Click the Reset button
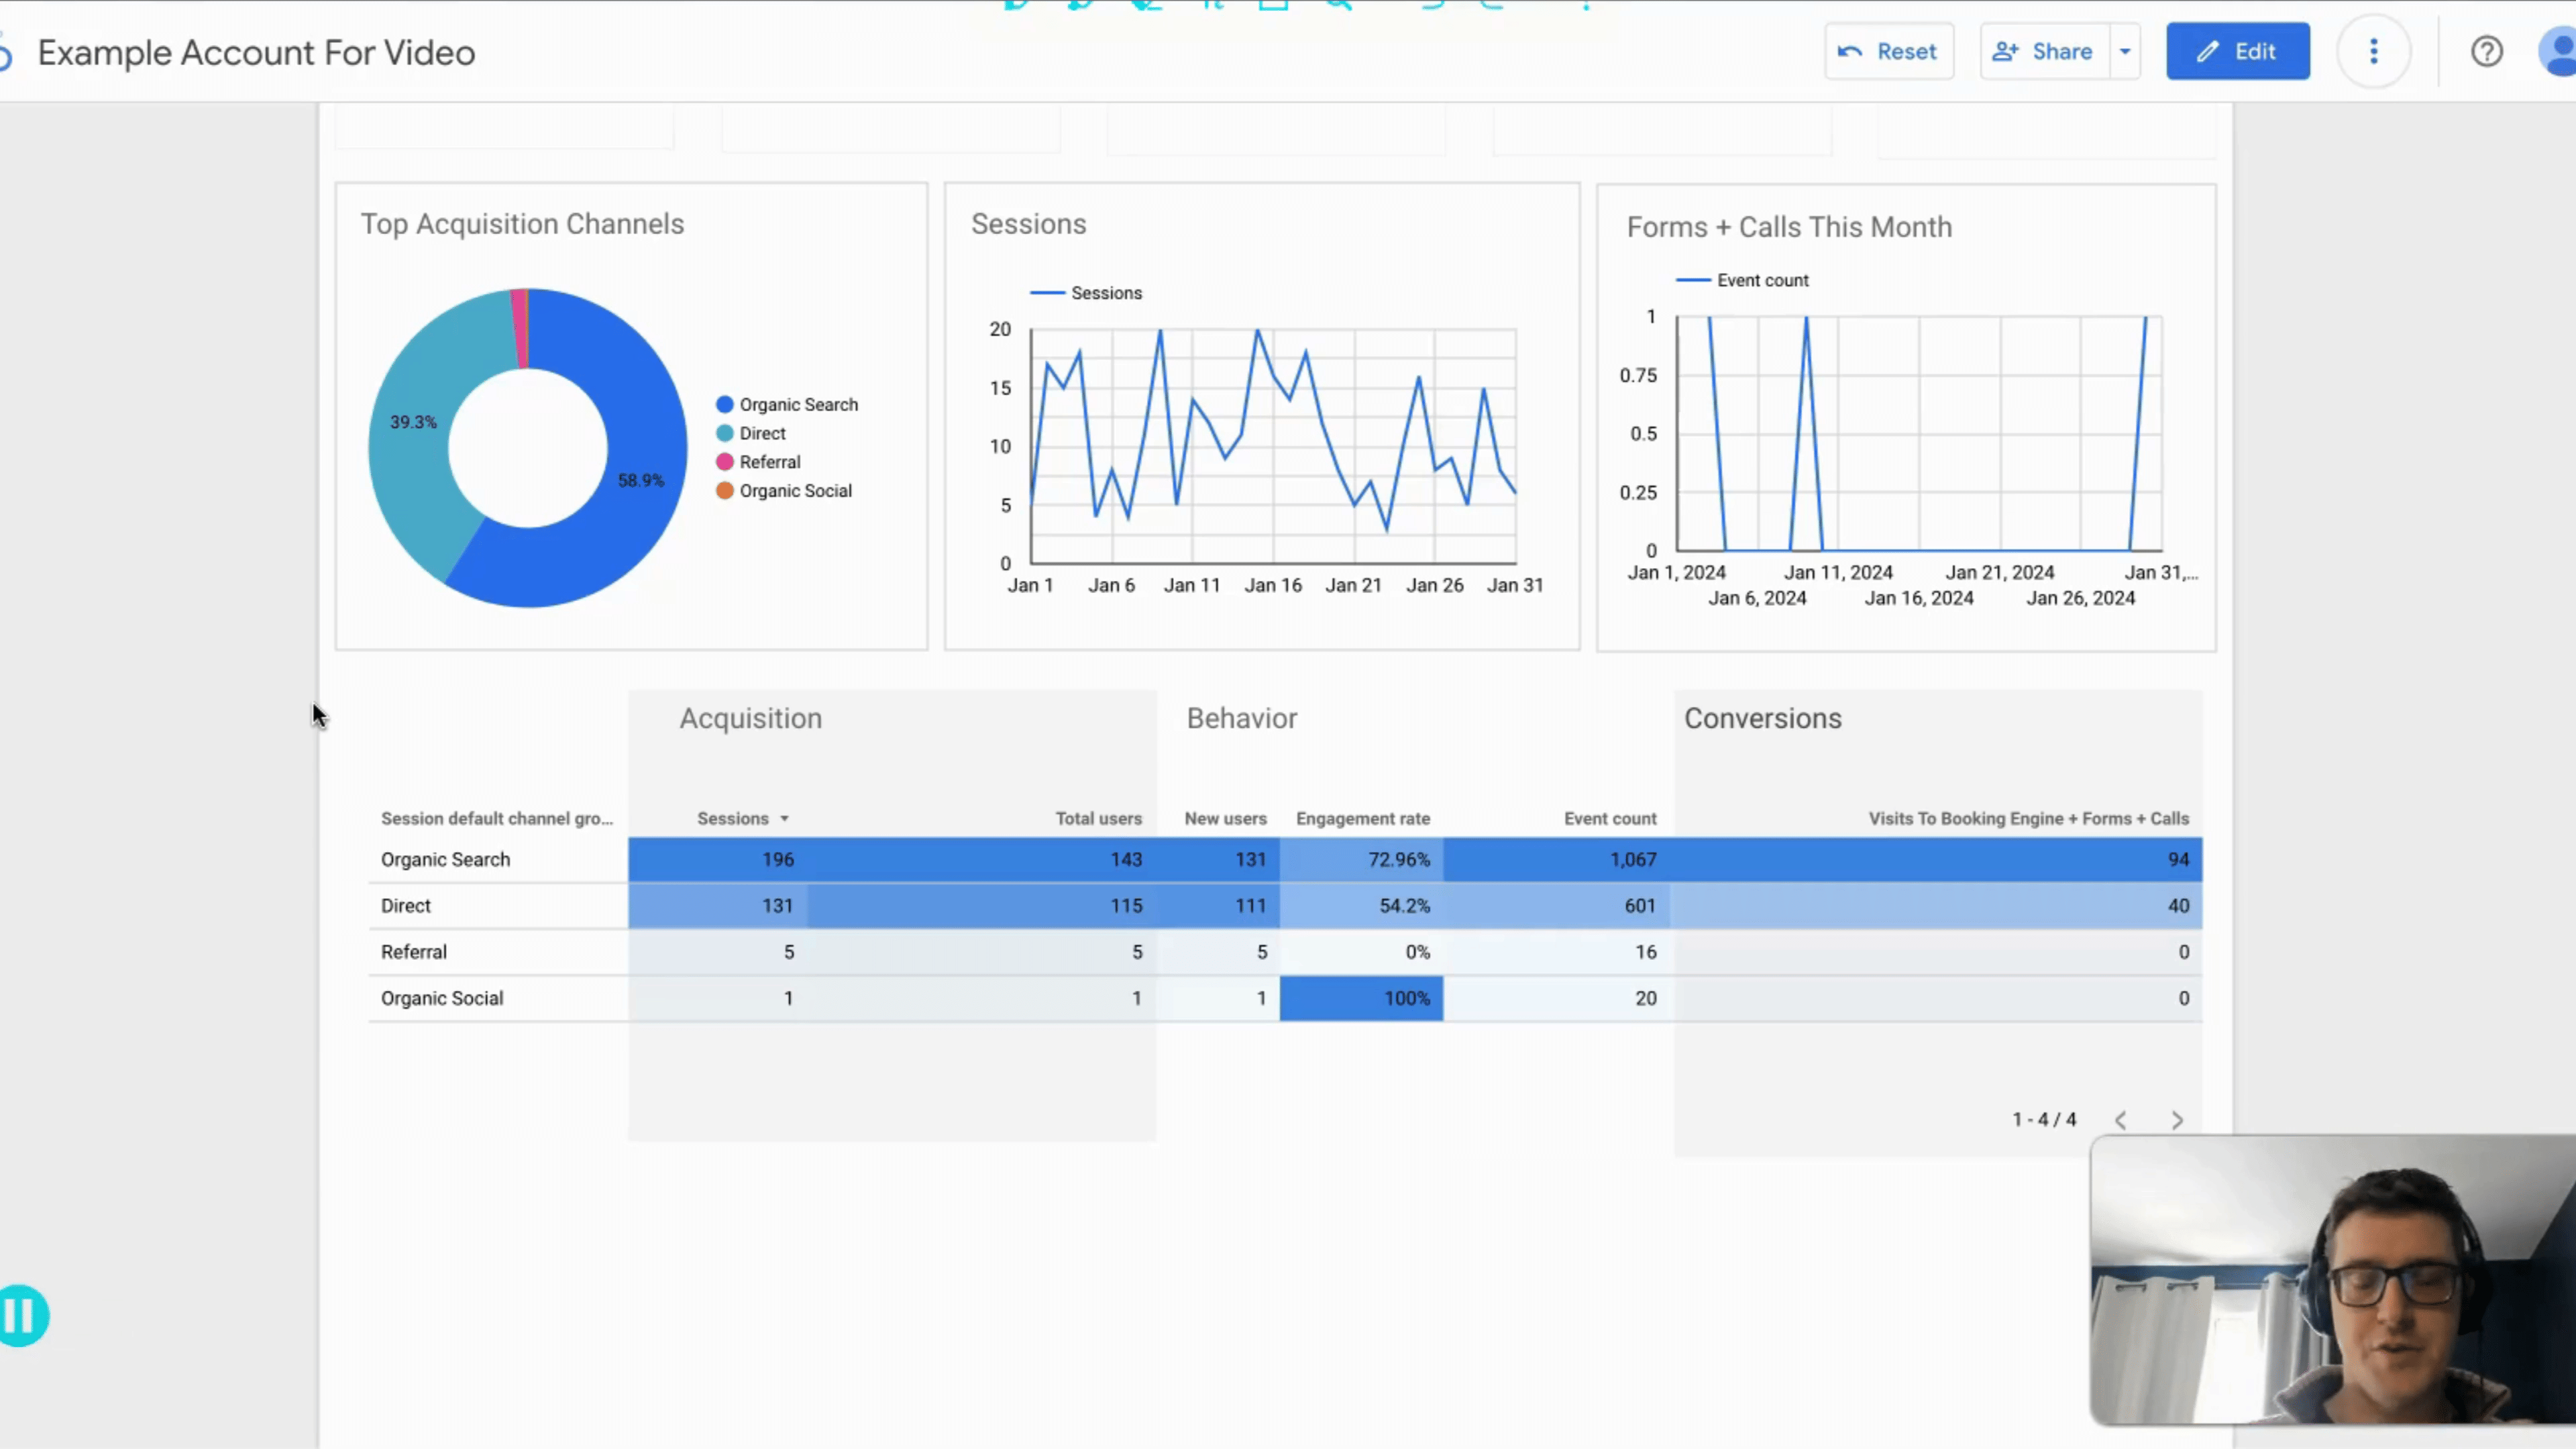The image size is (2576, 1449). pyautogui.click(x=1888, y=52)
